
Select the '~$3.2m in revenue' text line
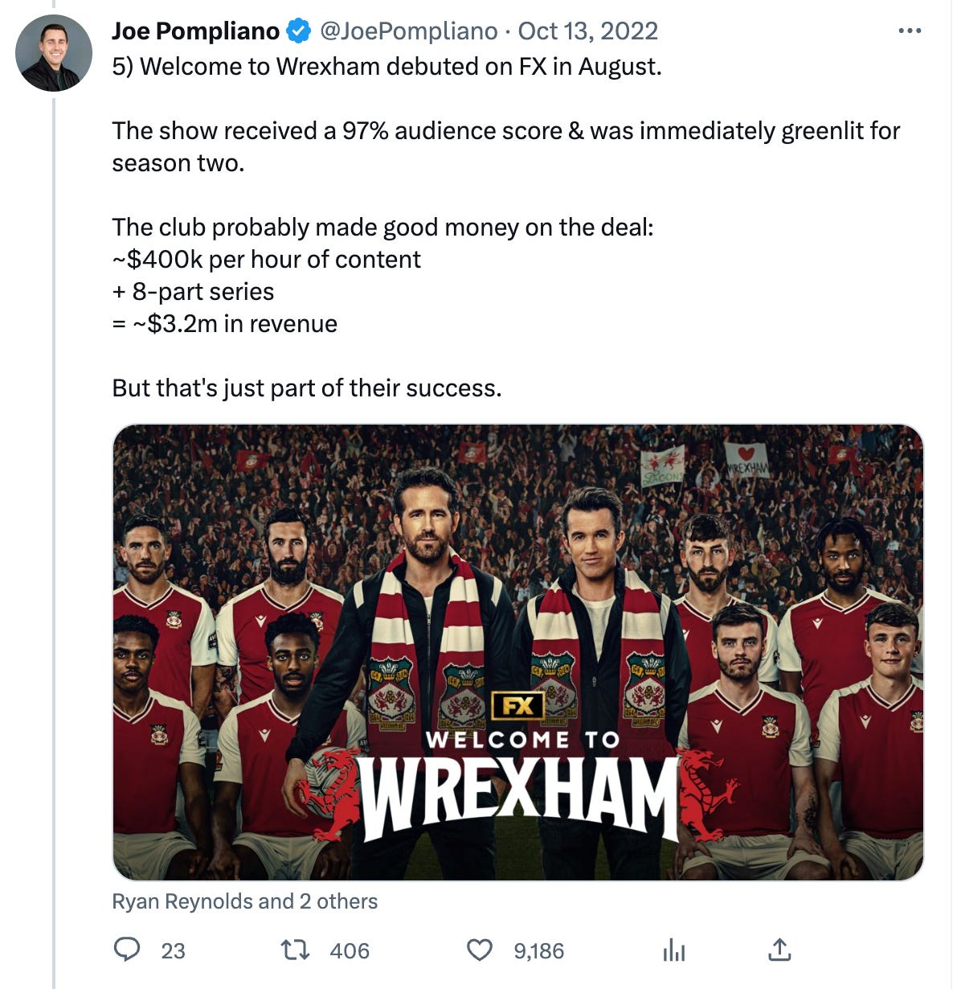225,323
